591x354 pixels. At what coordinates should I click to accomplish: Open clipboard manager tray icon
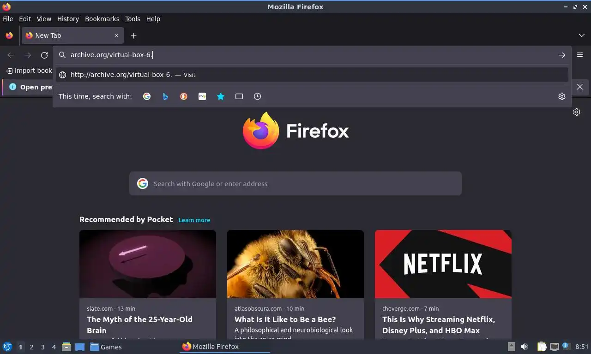(x=542, y=347)
